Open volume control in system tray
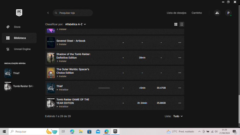Viewport: 240px width, 135px height. (x=216, y=131)
